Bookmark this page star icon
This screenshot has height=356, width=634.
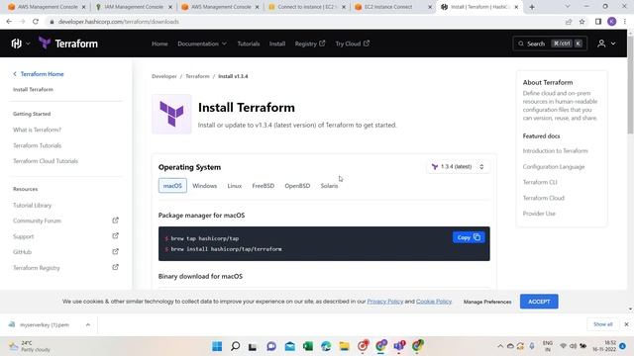click(x=581, y=22)
